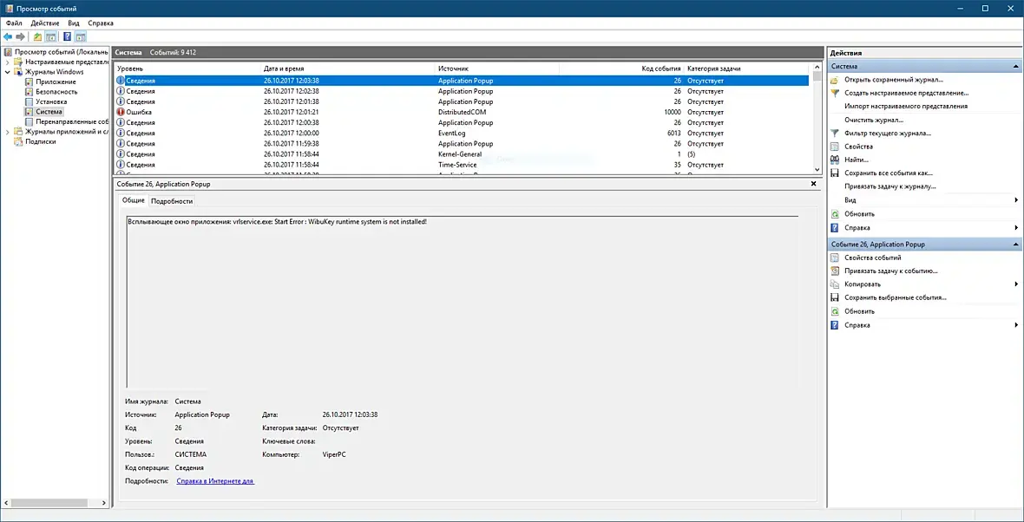
Task: Sort by the Уровень column header
Action: [x=187, y=69]
